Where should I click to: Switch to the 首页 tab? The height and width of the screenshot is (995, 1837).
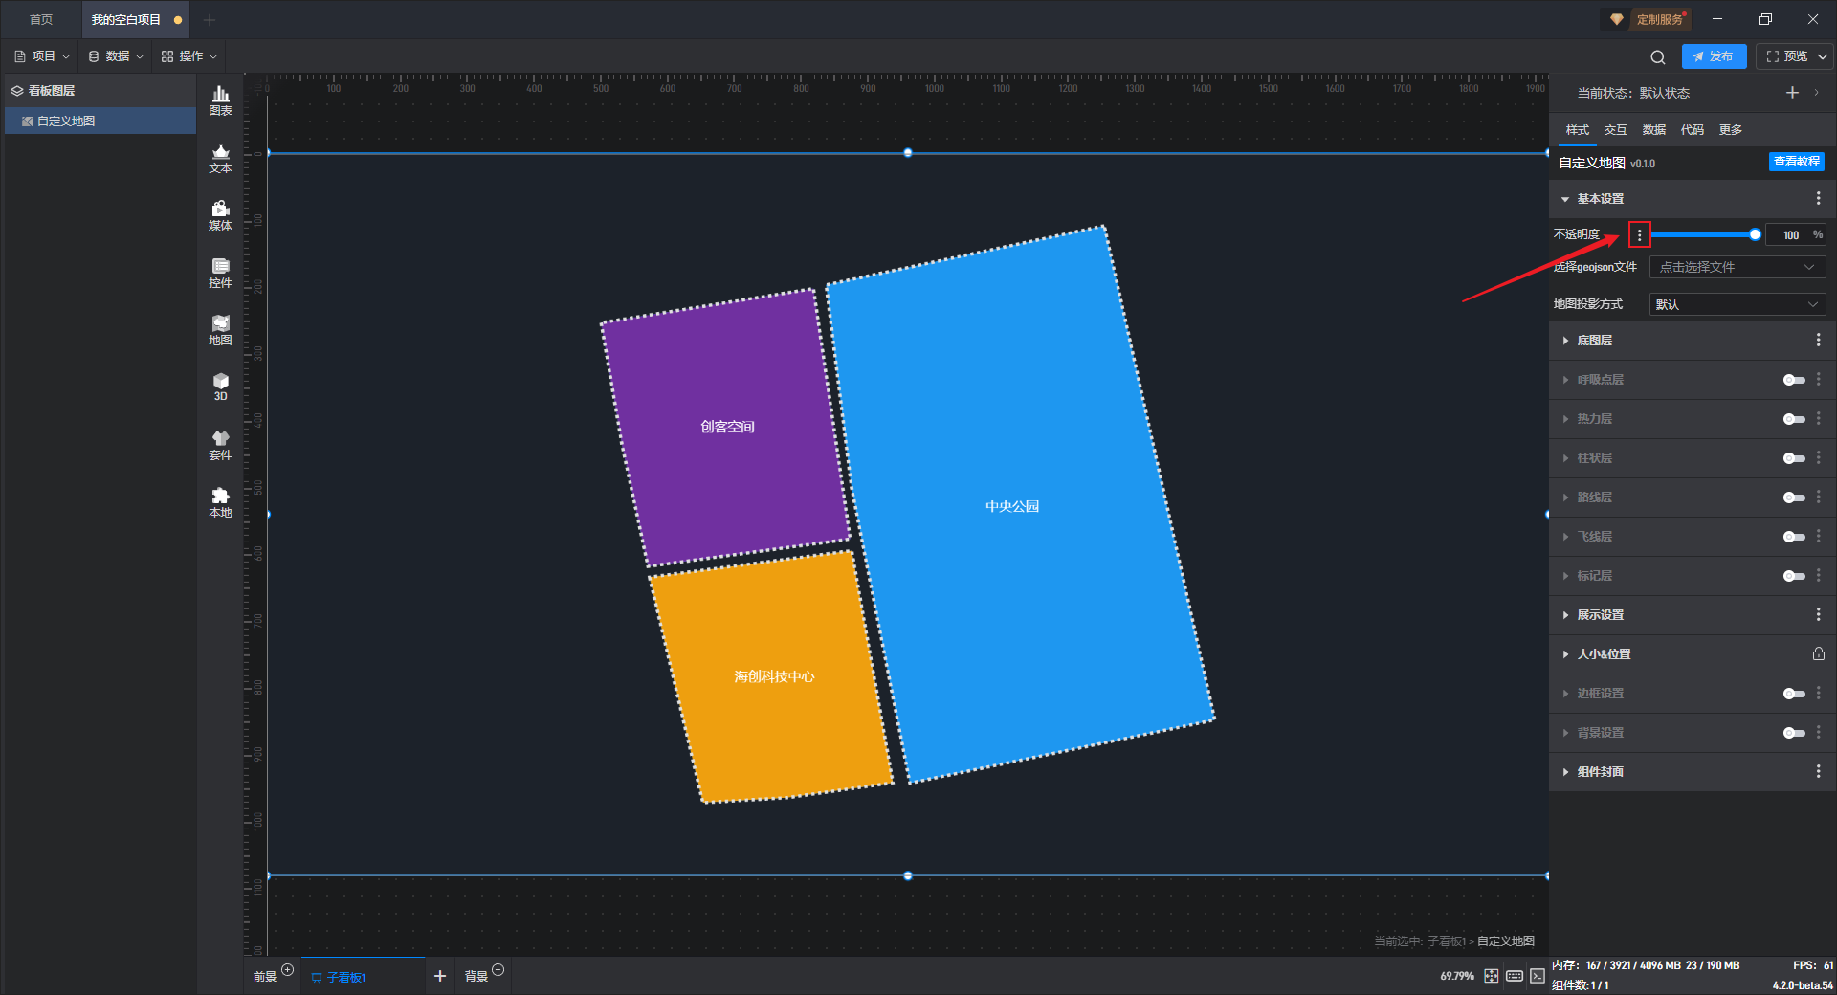41,20
